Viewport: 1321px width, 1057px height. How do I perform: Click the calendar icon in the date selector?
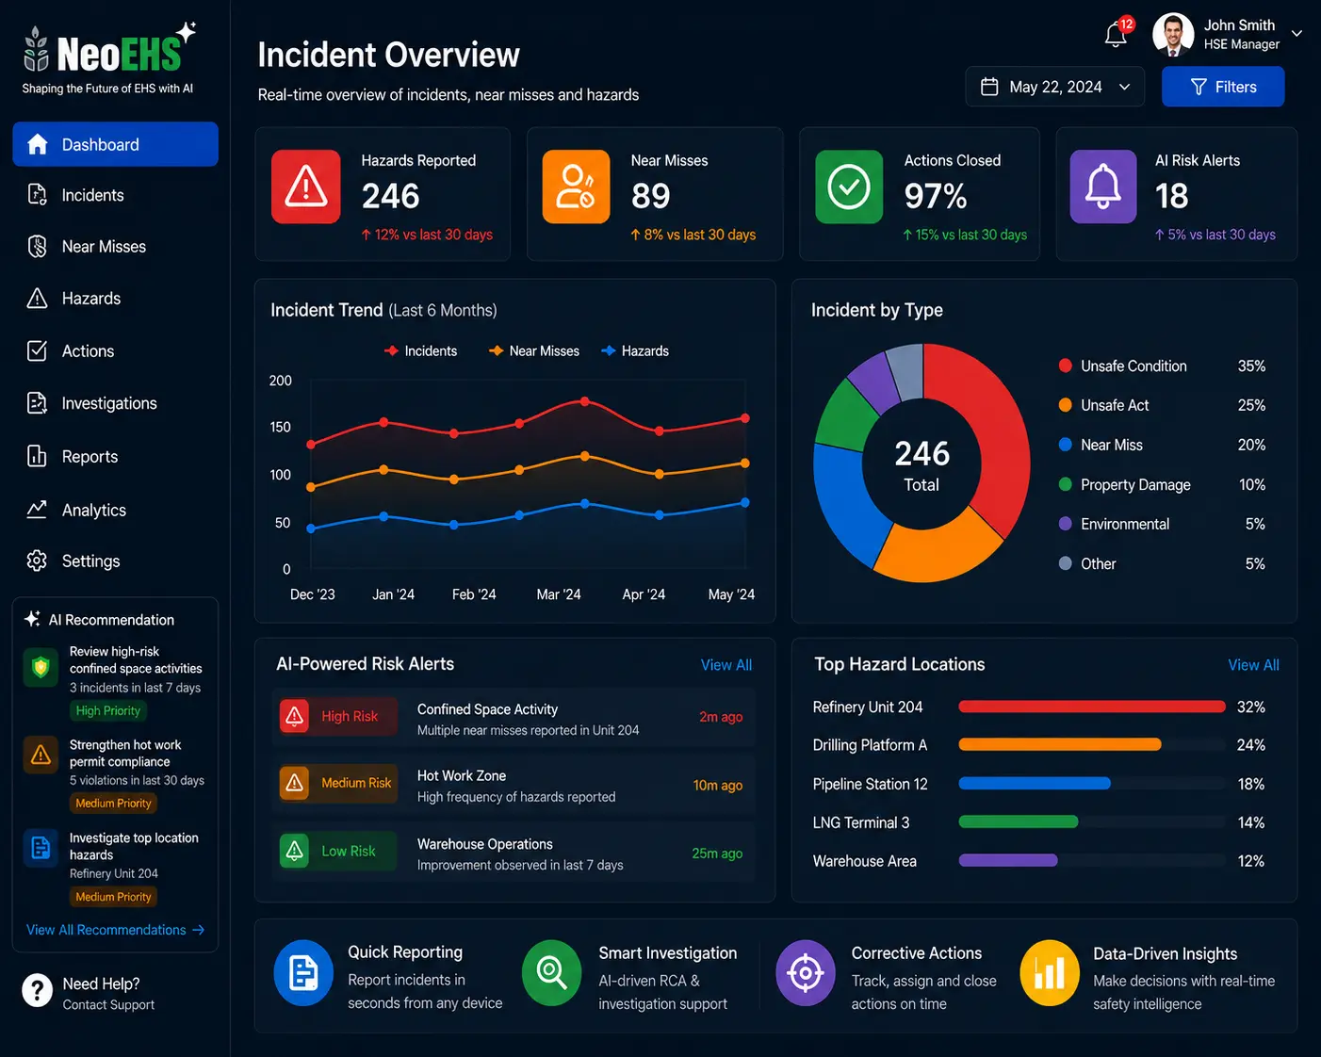pyautogui.click(x=989, y=87)
